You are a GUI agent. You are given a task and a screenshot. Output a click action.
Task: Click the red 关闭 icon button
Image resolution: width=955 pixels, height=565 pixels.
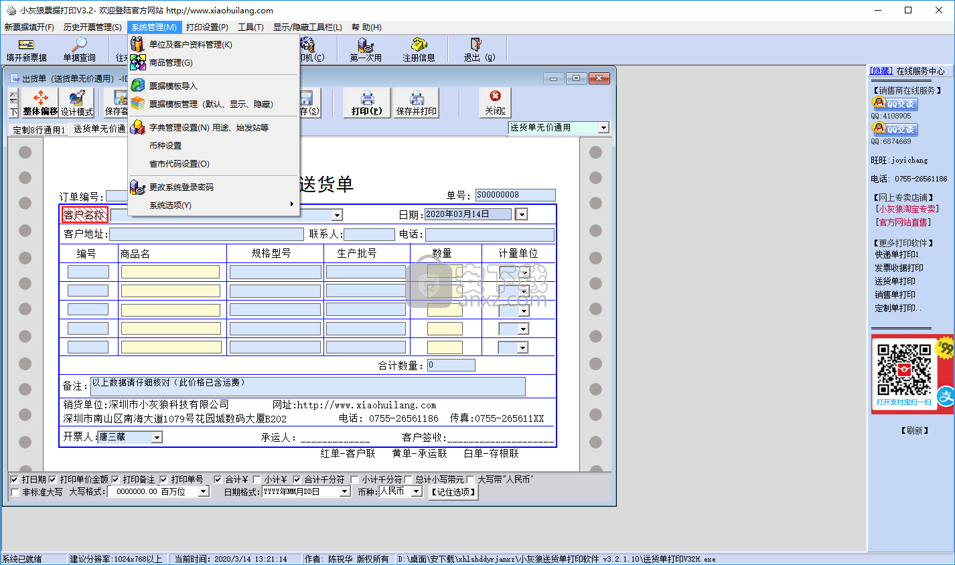tap(495, 103)
